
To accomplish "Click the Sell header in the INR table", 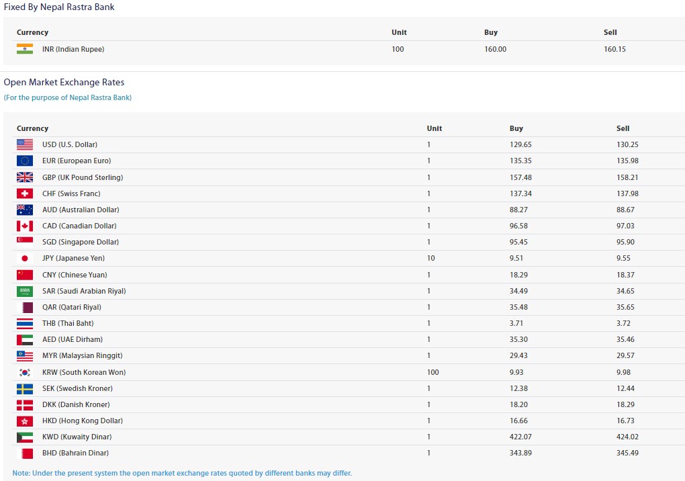I will pyautogui.click(x=610, y=32).
